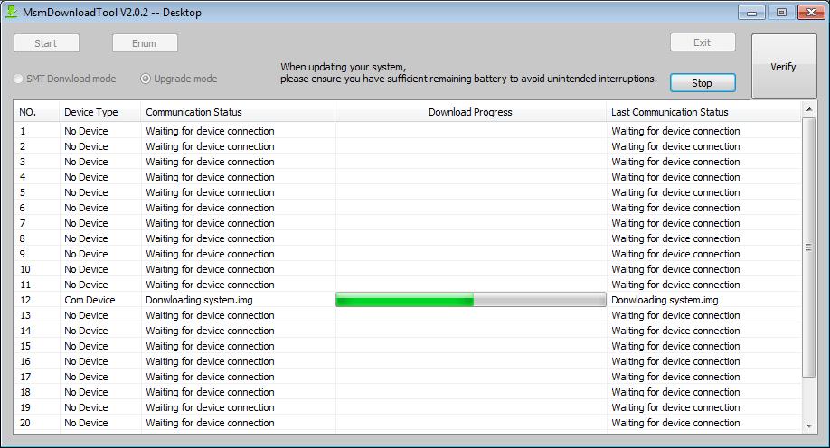Select Upgrade mode radio button

click(146, 79)
